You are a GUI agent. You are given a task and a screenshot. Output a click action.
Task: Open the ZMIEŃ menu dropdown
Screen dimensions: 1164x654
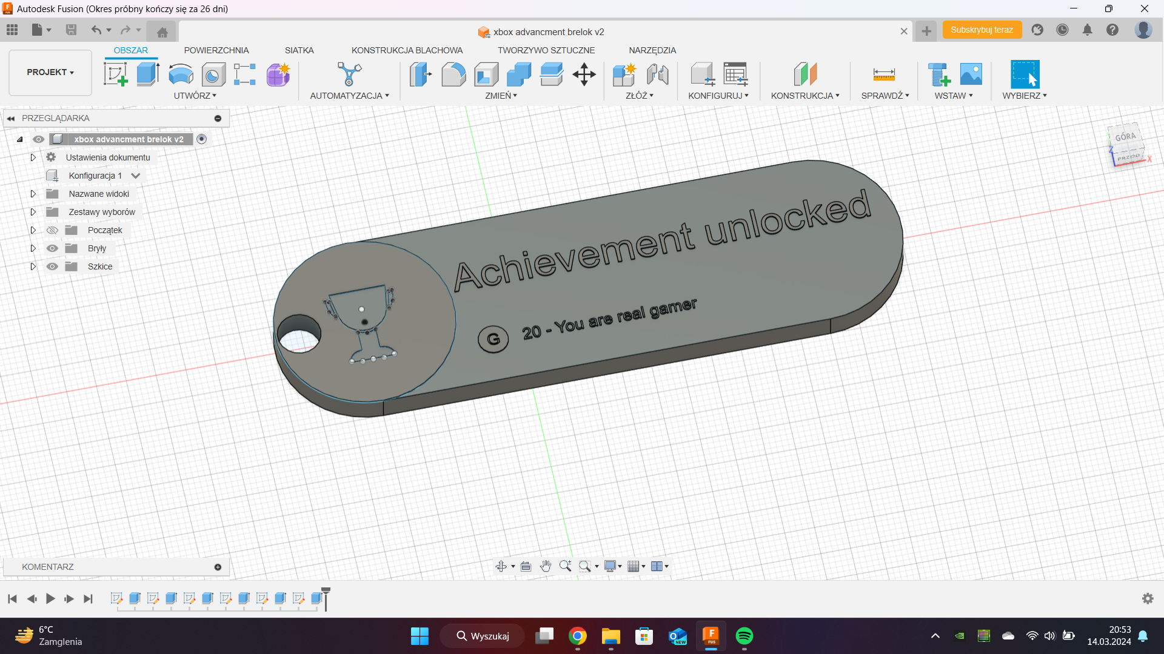[501, 96]
